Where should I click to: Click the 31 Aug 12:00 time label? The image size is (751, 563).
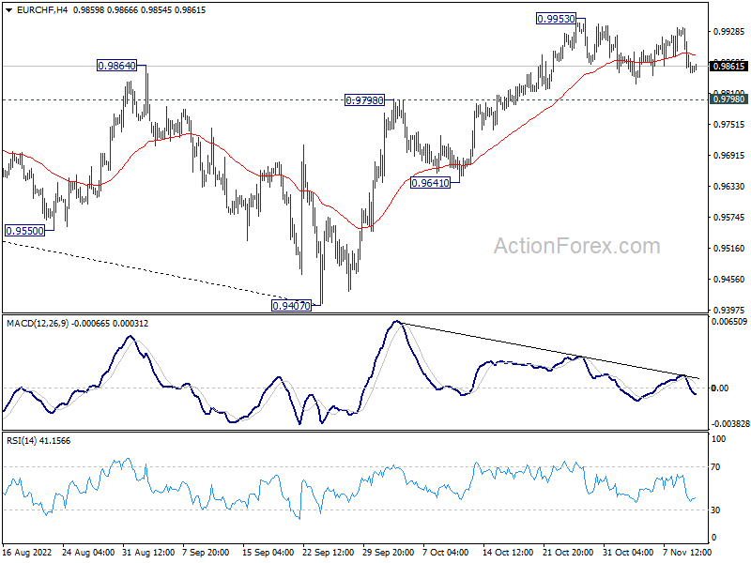[x=148, y=552]
